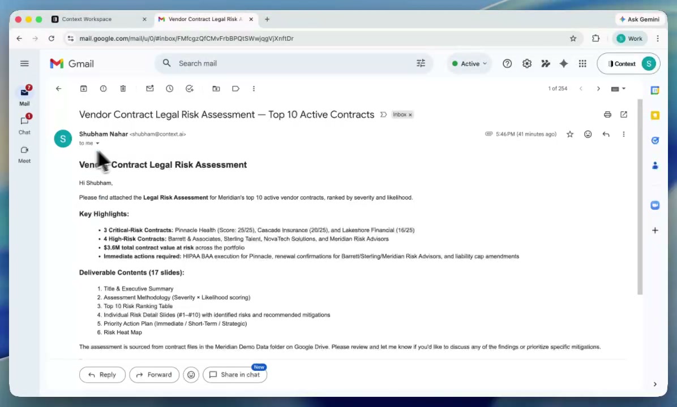The height and width of the screenshot is (407, 677).
Task: Open Chat section in left rail
Action: 24,124
